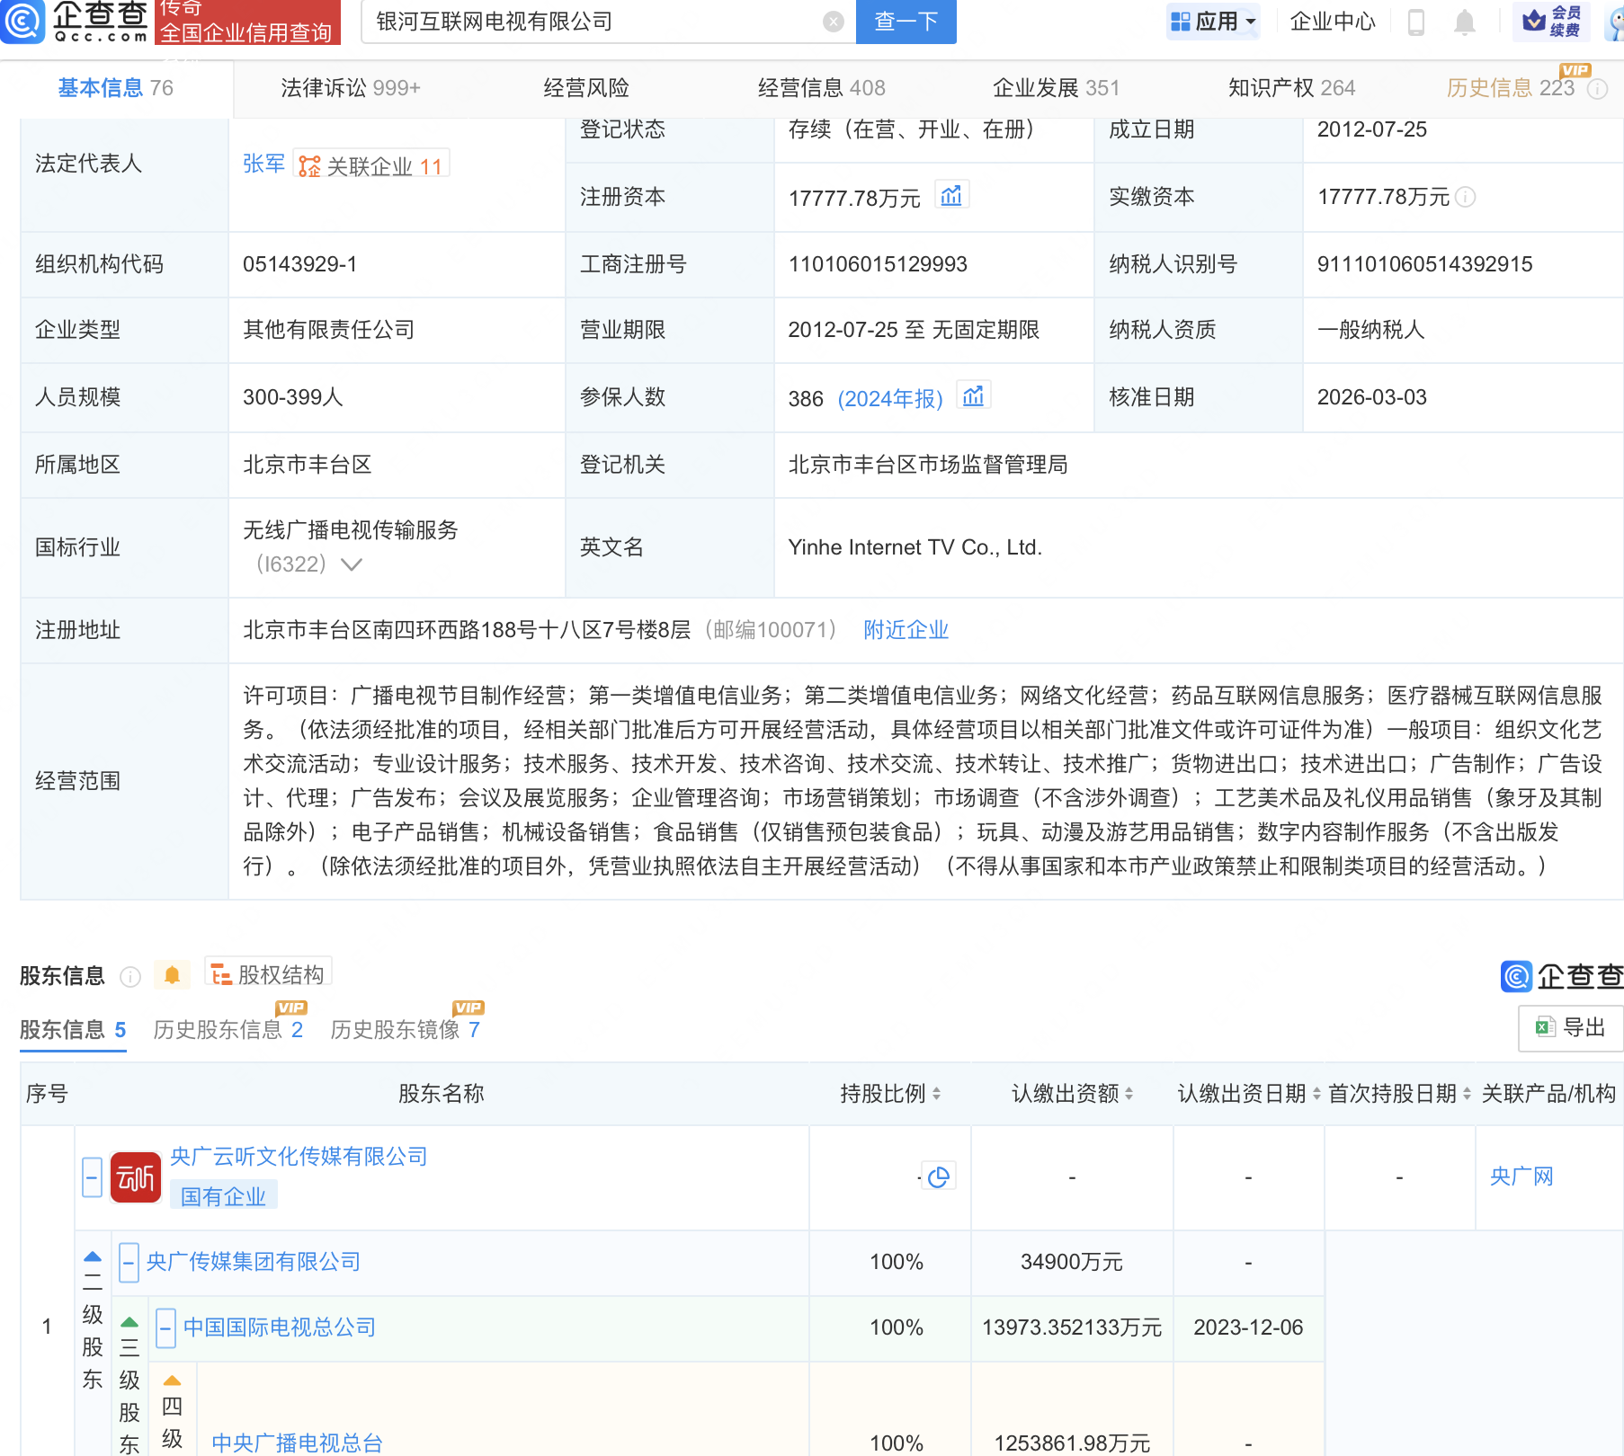Open the 附近企业 link
1624x1456 pixels.
pyautogui.click(x=906, y=630)
